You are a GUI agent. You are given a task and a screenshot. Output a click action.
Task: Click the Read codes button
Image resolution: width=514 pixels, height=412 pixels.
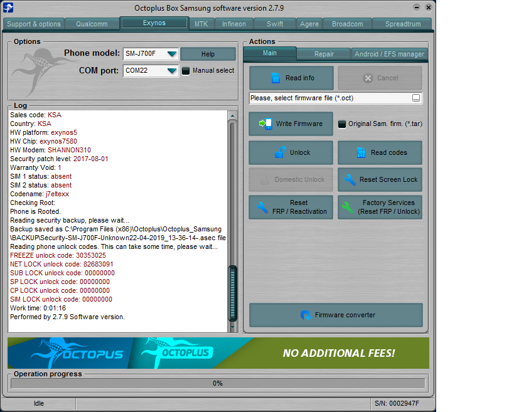point(380,152)
